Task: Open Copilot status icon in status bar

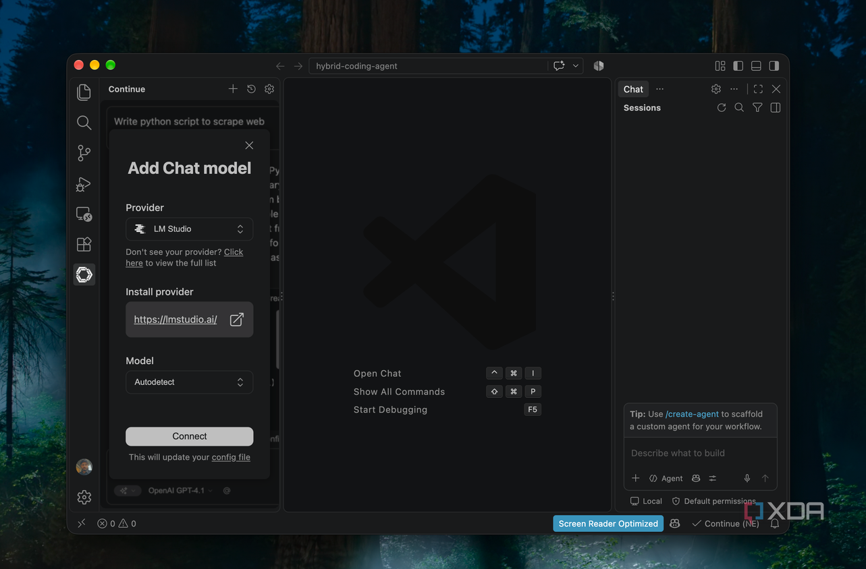Action: 674,524
